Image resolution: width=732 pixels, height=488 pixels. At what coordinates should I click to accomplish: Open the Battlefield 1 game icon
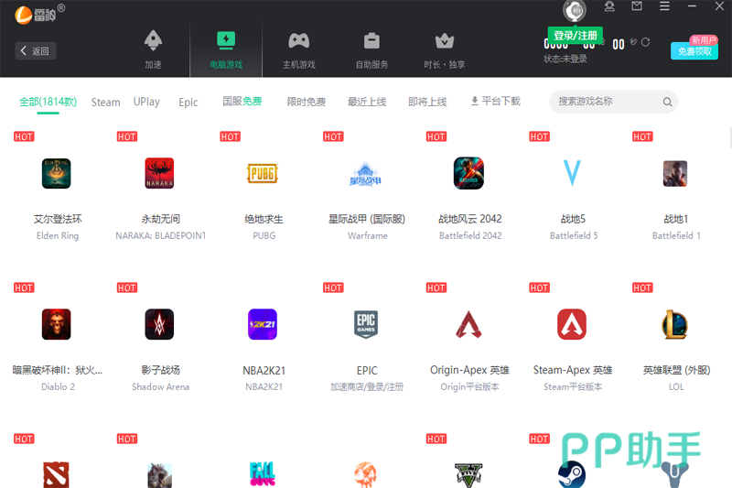[x=675, y=173]
